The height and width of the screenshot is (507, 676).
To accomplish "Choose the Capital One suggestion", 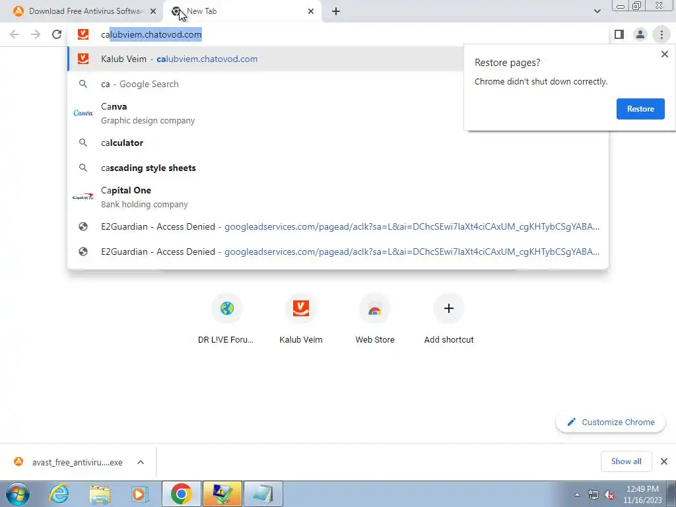I will [338, 197].
